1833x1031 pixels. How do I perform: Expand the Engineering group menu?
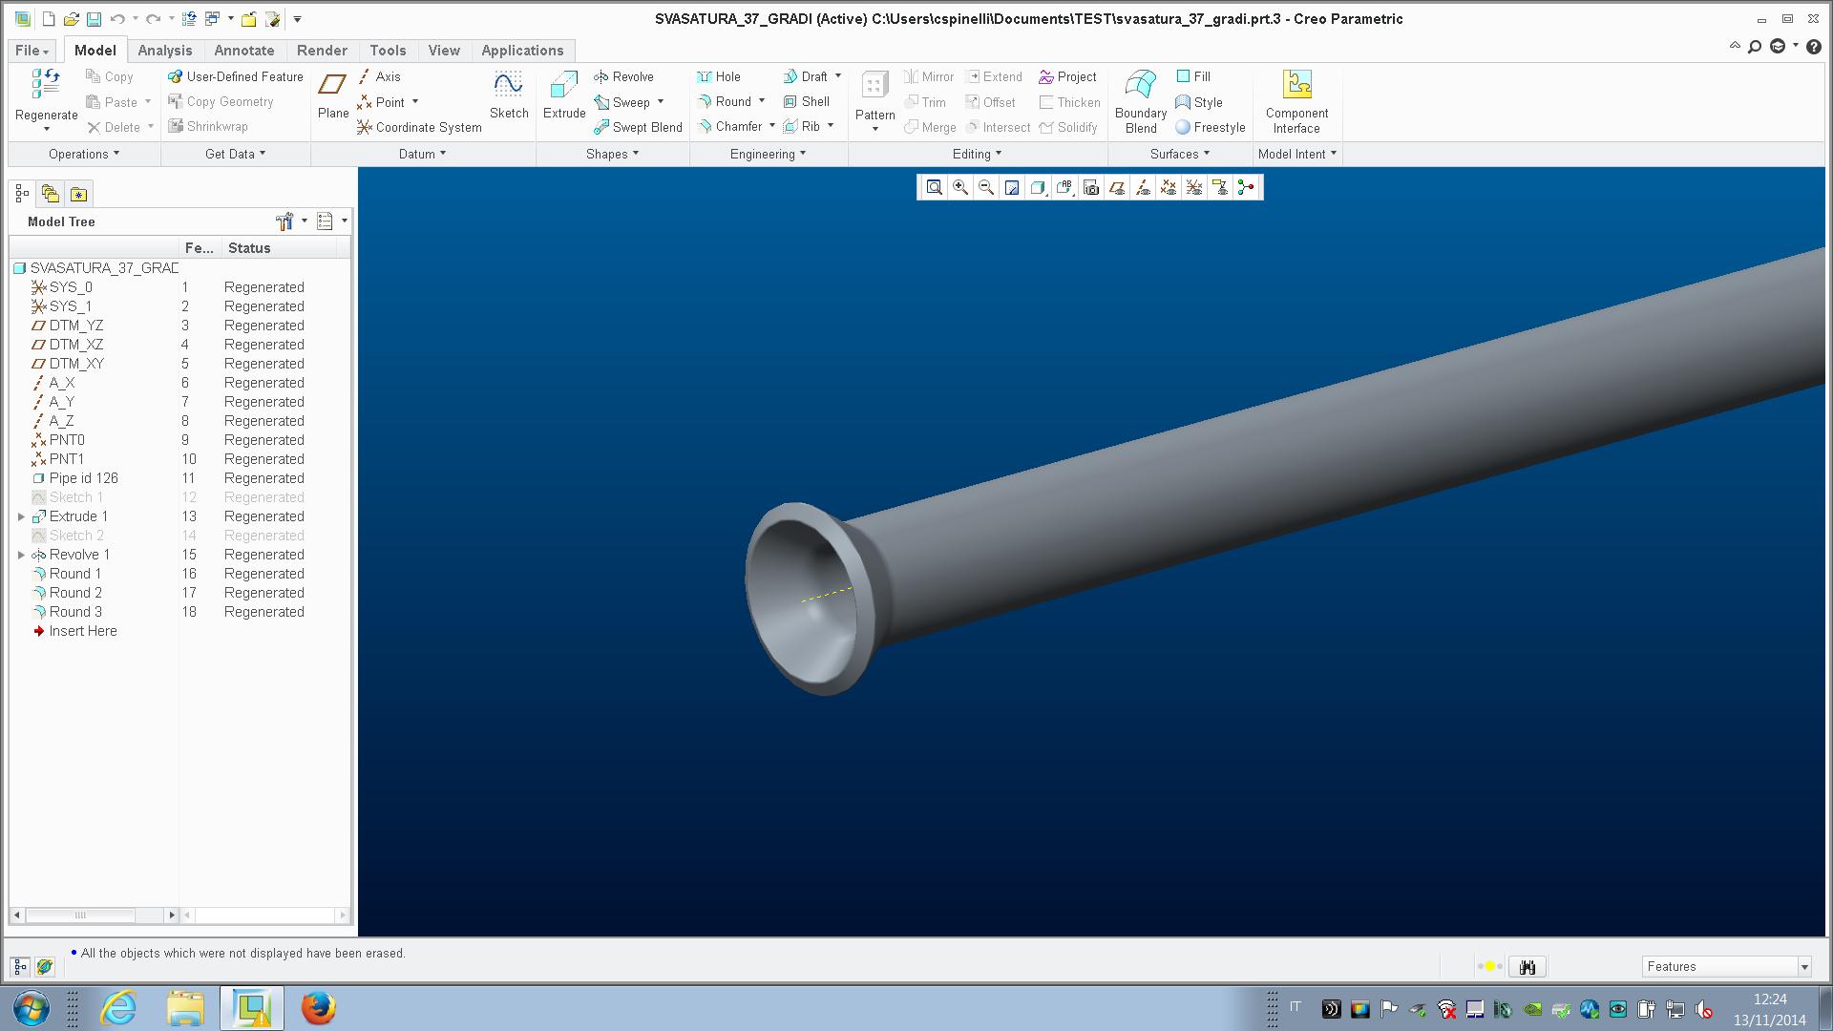pyautogui.click(x=768, y=154)
